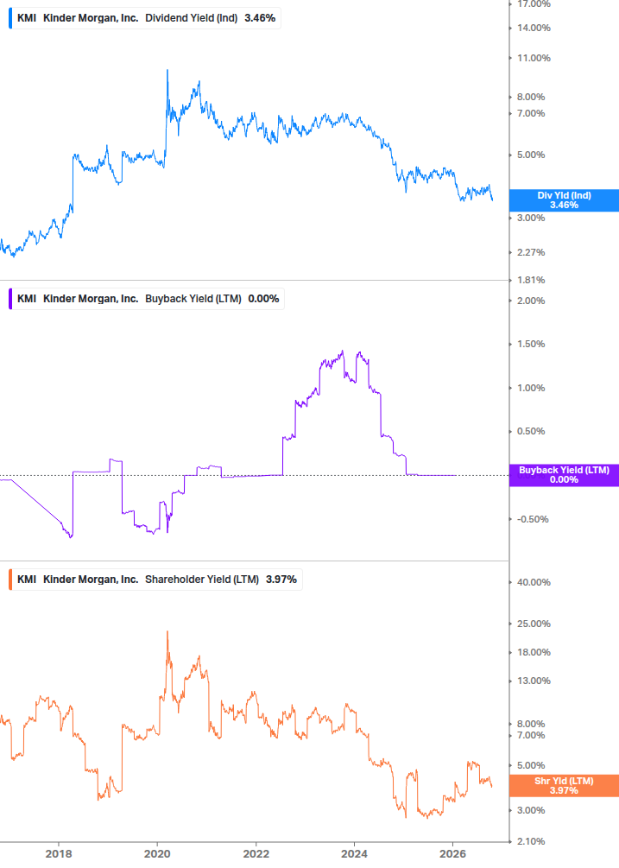Click the Buyback Yield (LTM) 0.00% value tag
This screenshot has width=619, height=868.
coord(564,475)
